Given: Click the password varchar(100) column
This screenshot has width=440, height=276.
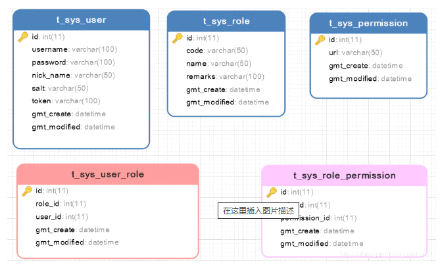Looking at the screenshot, I should (x=73, y=62).
